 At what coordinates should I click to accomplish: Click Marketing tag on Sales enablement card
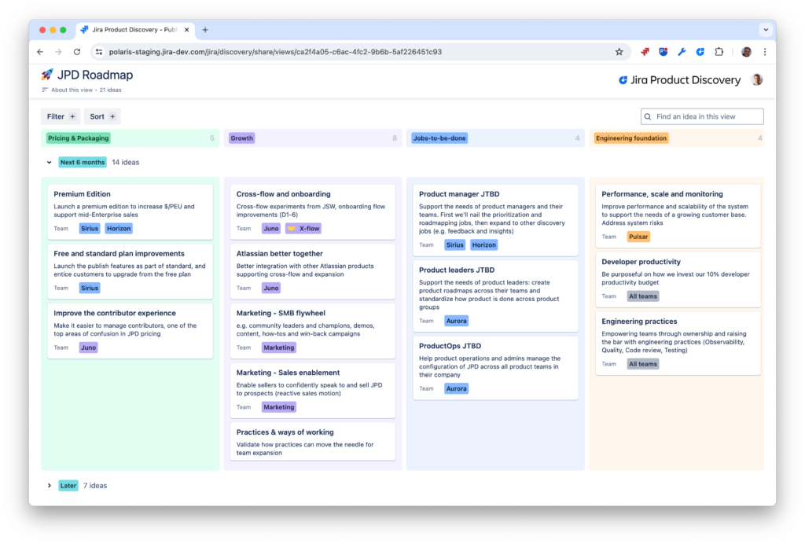click(x=279, y=407)
